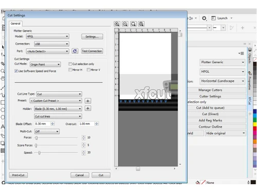Open the Multi-Cut Off dropdown
The height and width of the screenshot is (193, 257).
[x=47, y=132]
